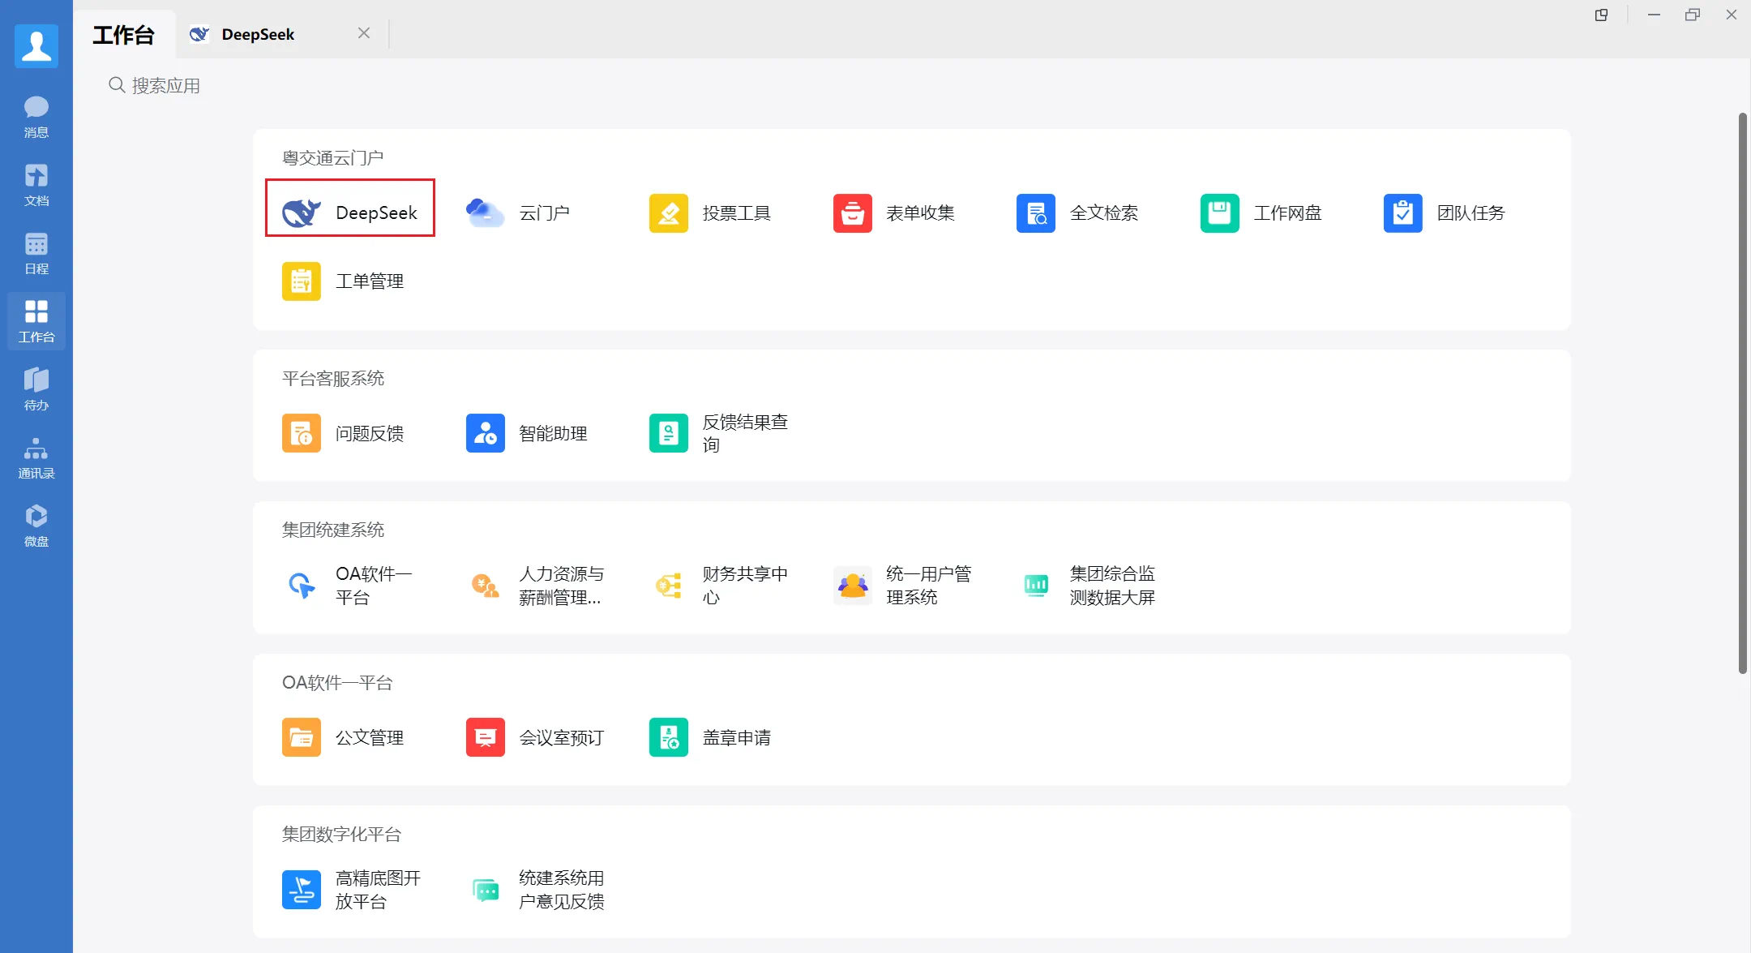1751x953 pixels.
Task: Open the 盖章申请 seal application app
Action: coord(710,737)
